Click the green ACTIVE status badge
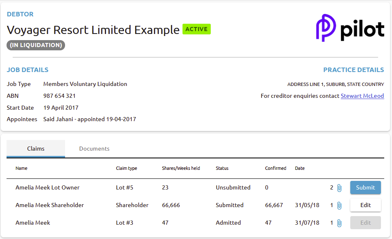Image resolution: width=392 pixels, height=239 pixels. tap(196, 29)
